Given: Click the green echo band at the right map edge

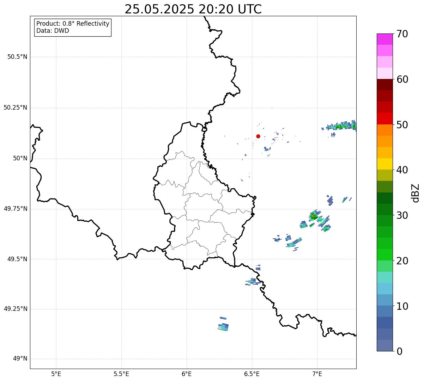Looking at the screenshot, I should pos(341,126).
